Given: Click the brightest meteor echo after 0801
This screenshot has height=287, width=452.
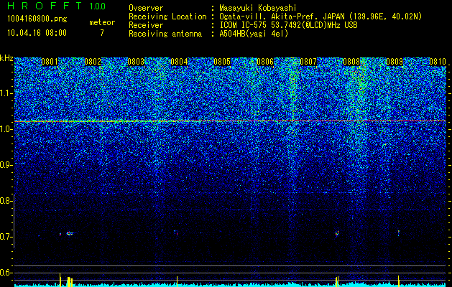Looking at the screenshot, I should (69, 233).
